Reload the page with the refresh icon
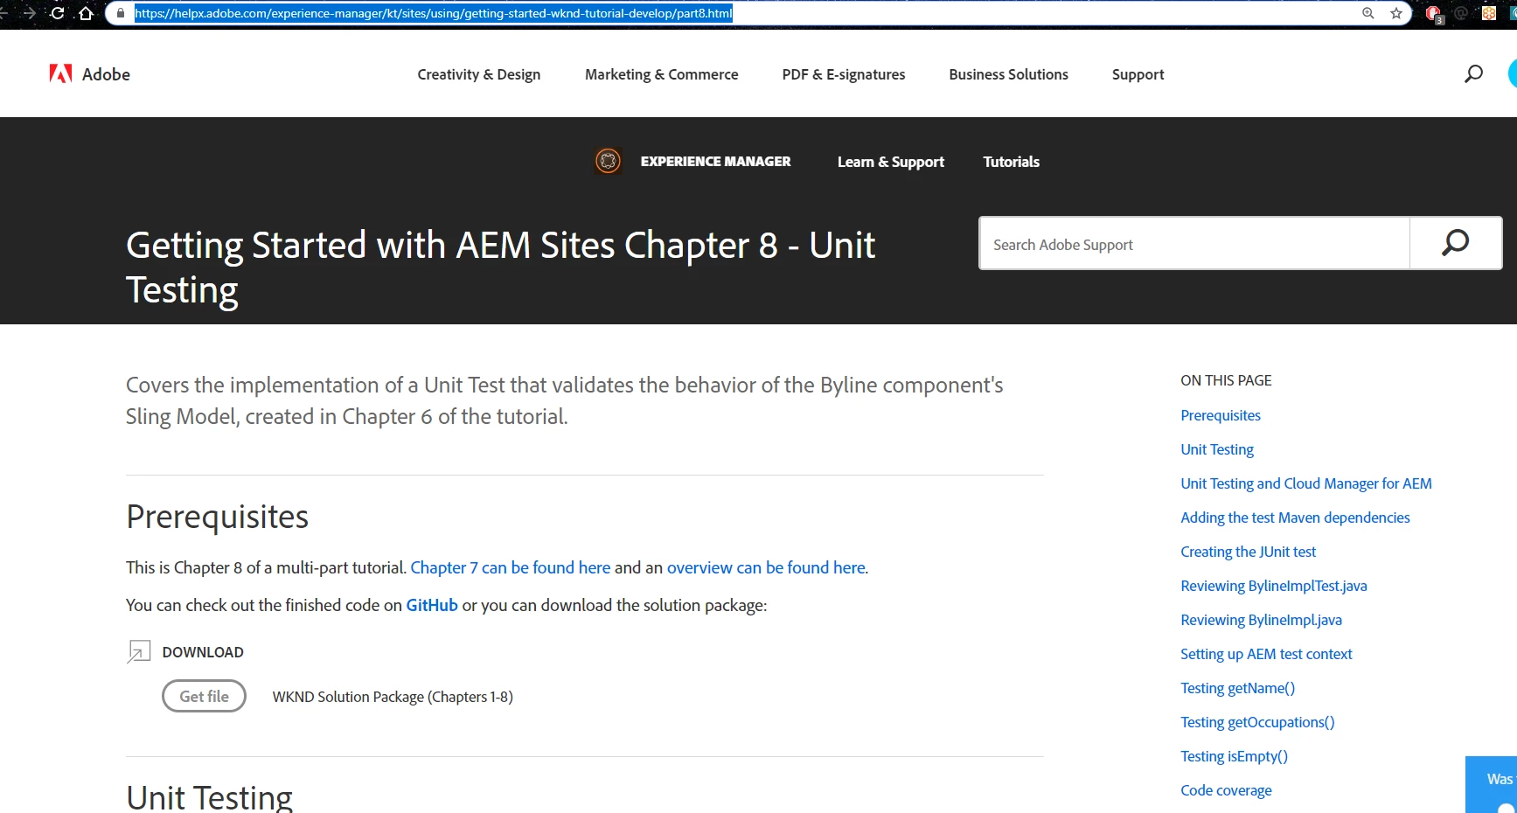 pos(58,13)
